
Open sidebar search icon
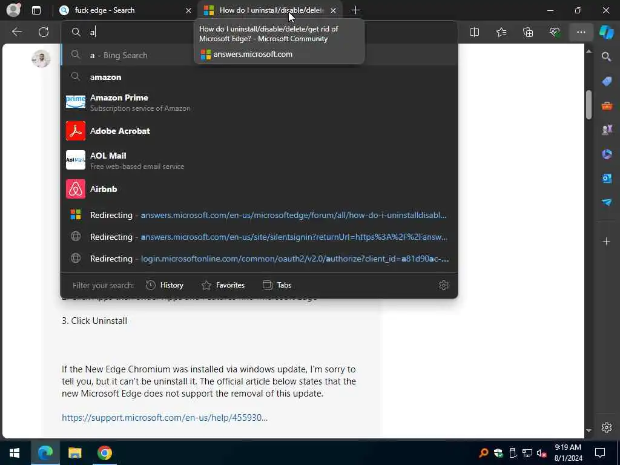pyautogui.click(x=607, y=57)
